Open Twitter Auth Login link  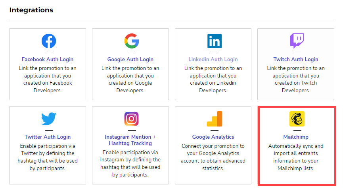tap(48, 137)
